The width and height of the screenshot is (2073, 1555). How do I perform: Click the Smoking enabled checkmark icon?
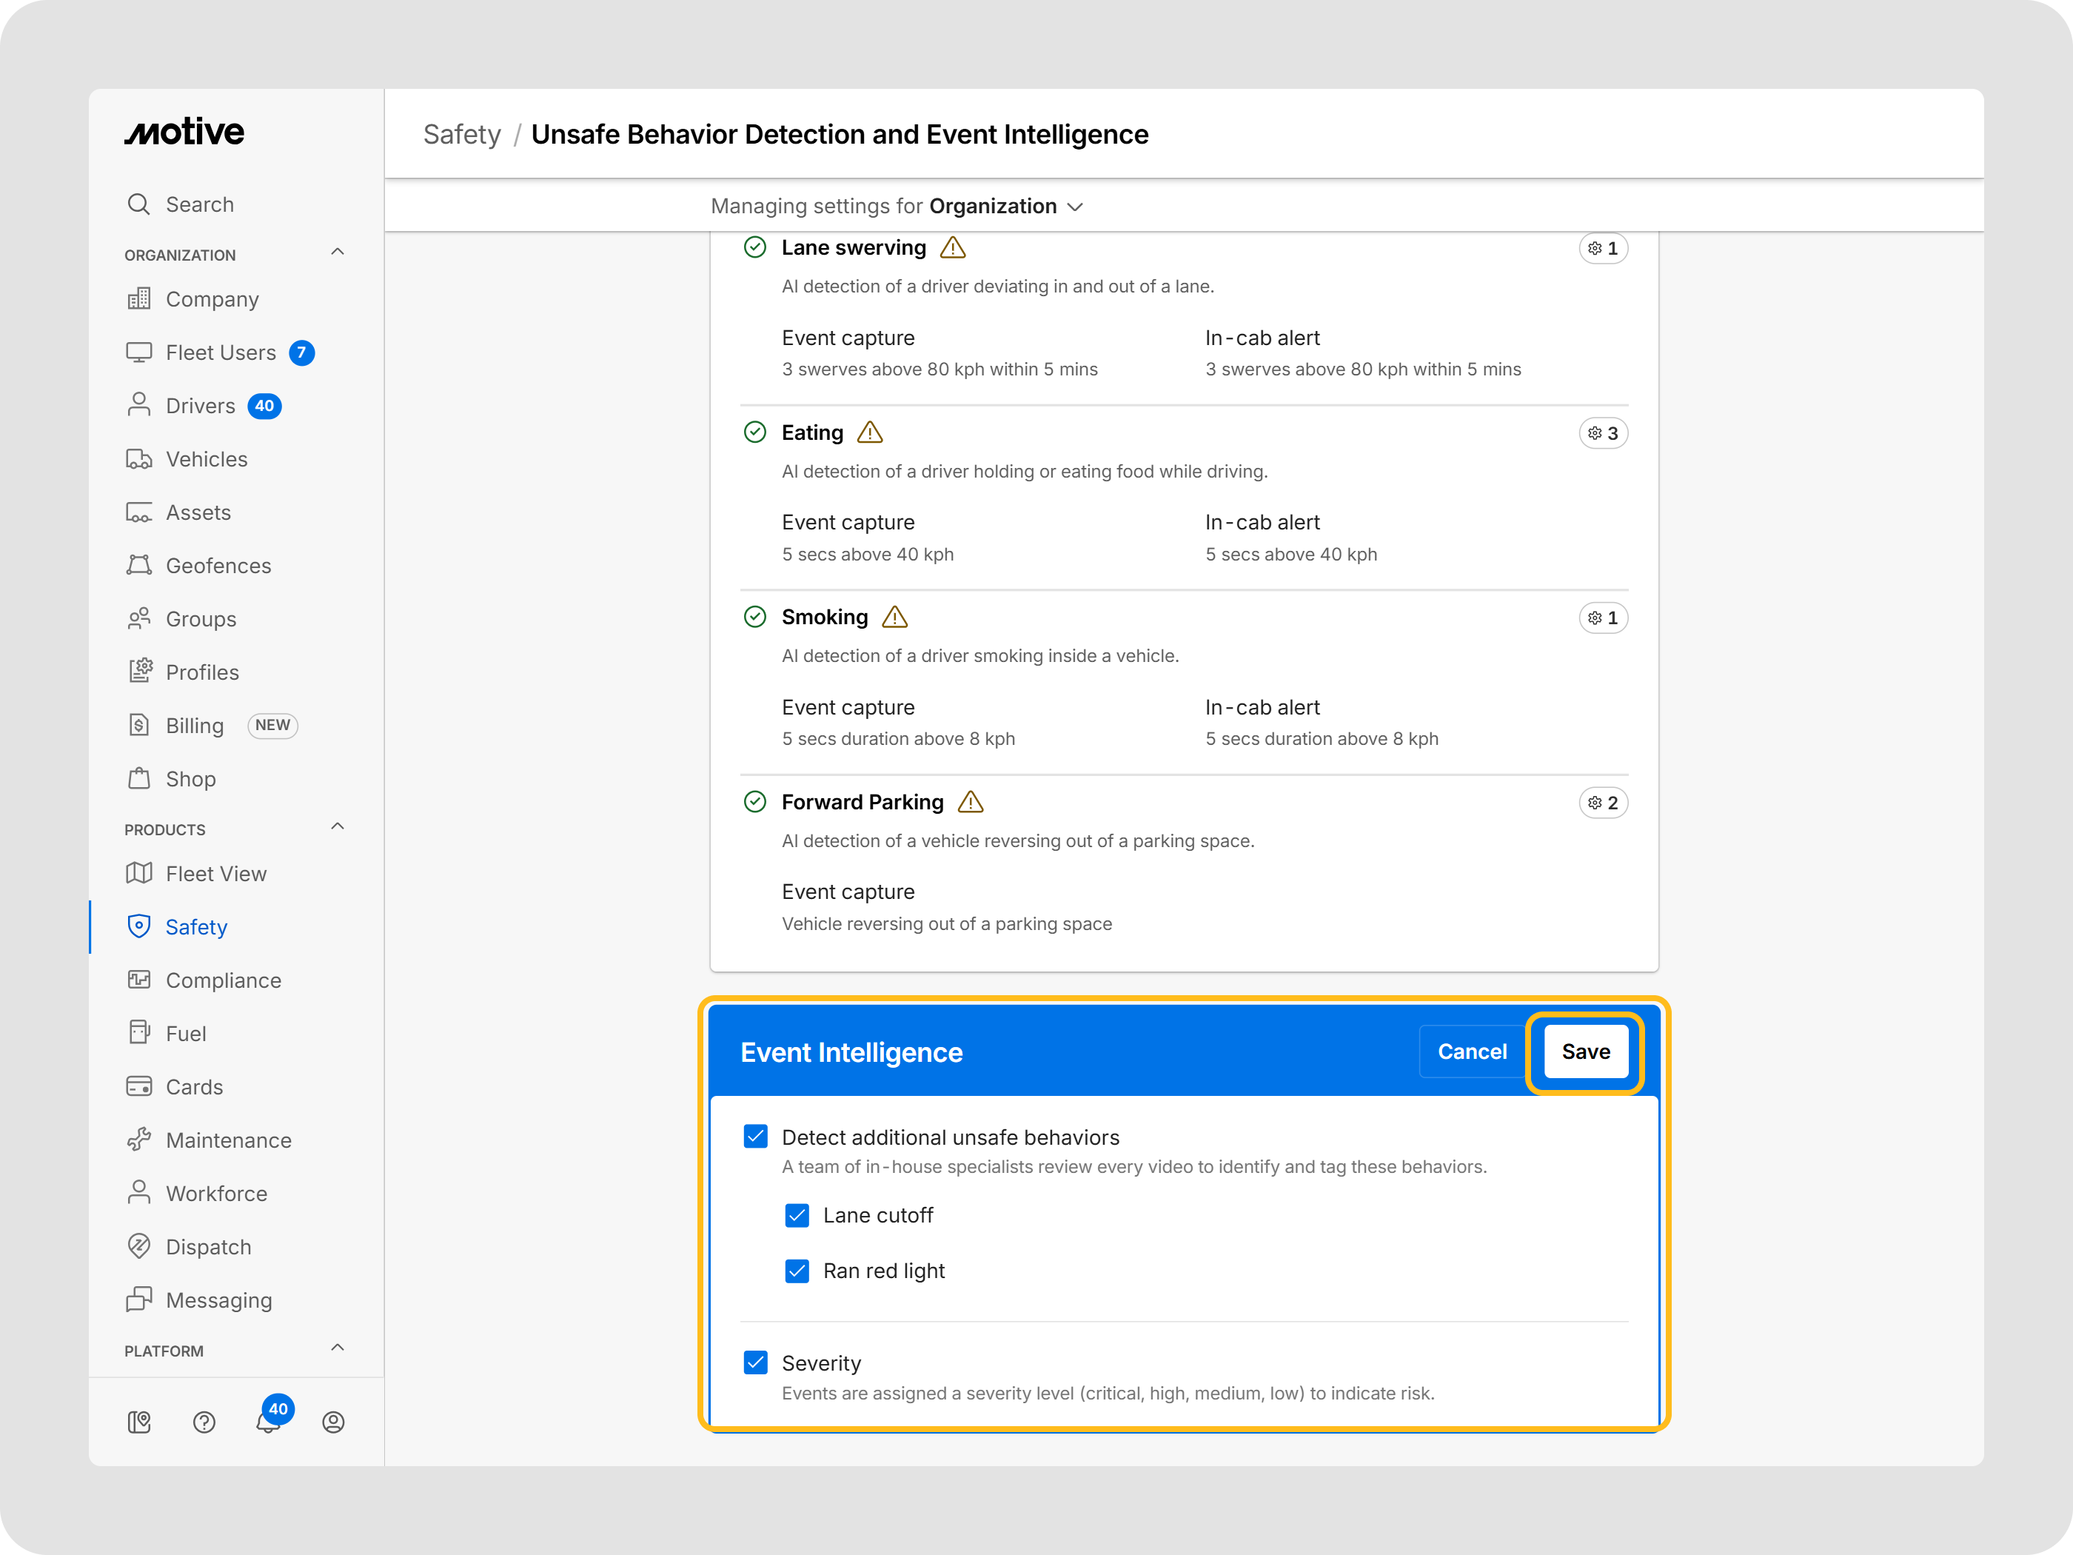754,617
